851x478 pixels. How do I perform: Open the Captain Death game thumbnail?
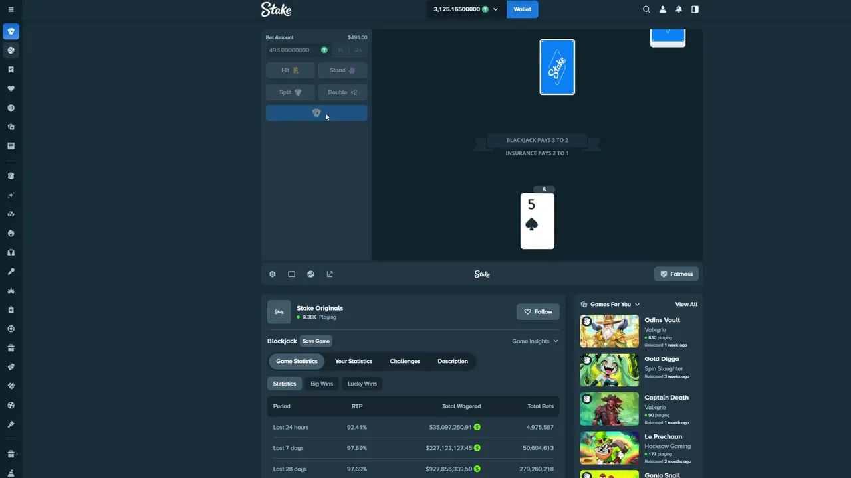[x=609, y=409]
